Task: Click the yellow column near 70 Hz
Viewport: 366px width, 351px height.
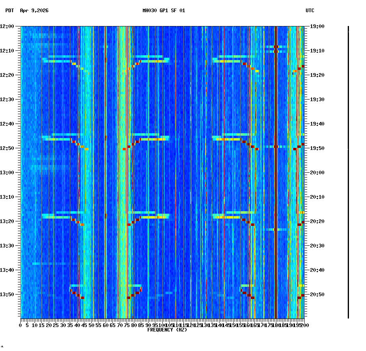Action: (120, 162)
